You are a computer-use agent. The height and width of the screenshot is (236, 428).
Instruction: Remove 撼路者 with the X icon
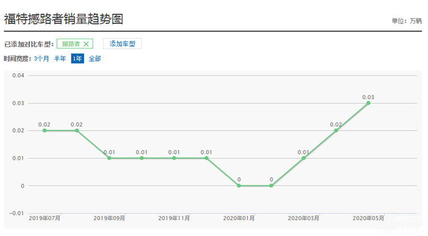point(86,44)
